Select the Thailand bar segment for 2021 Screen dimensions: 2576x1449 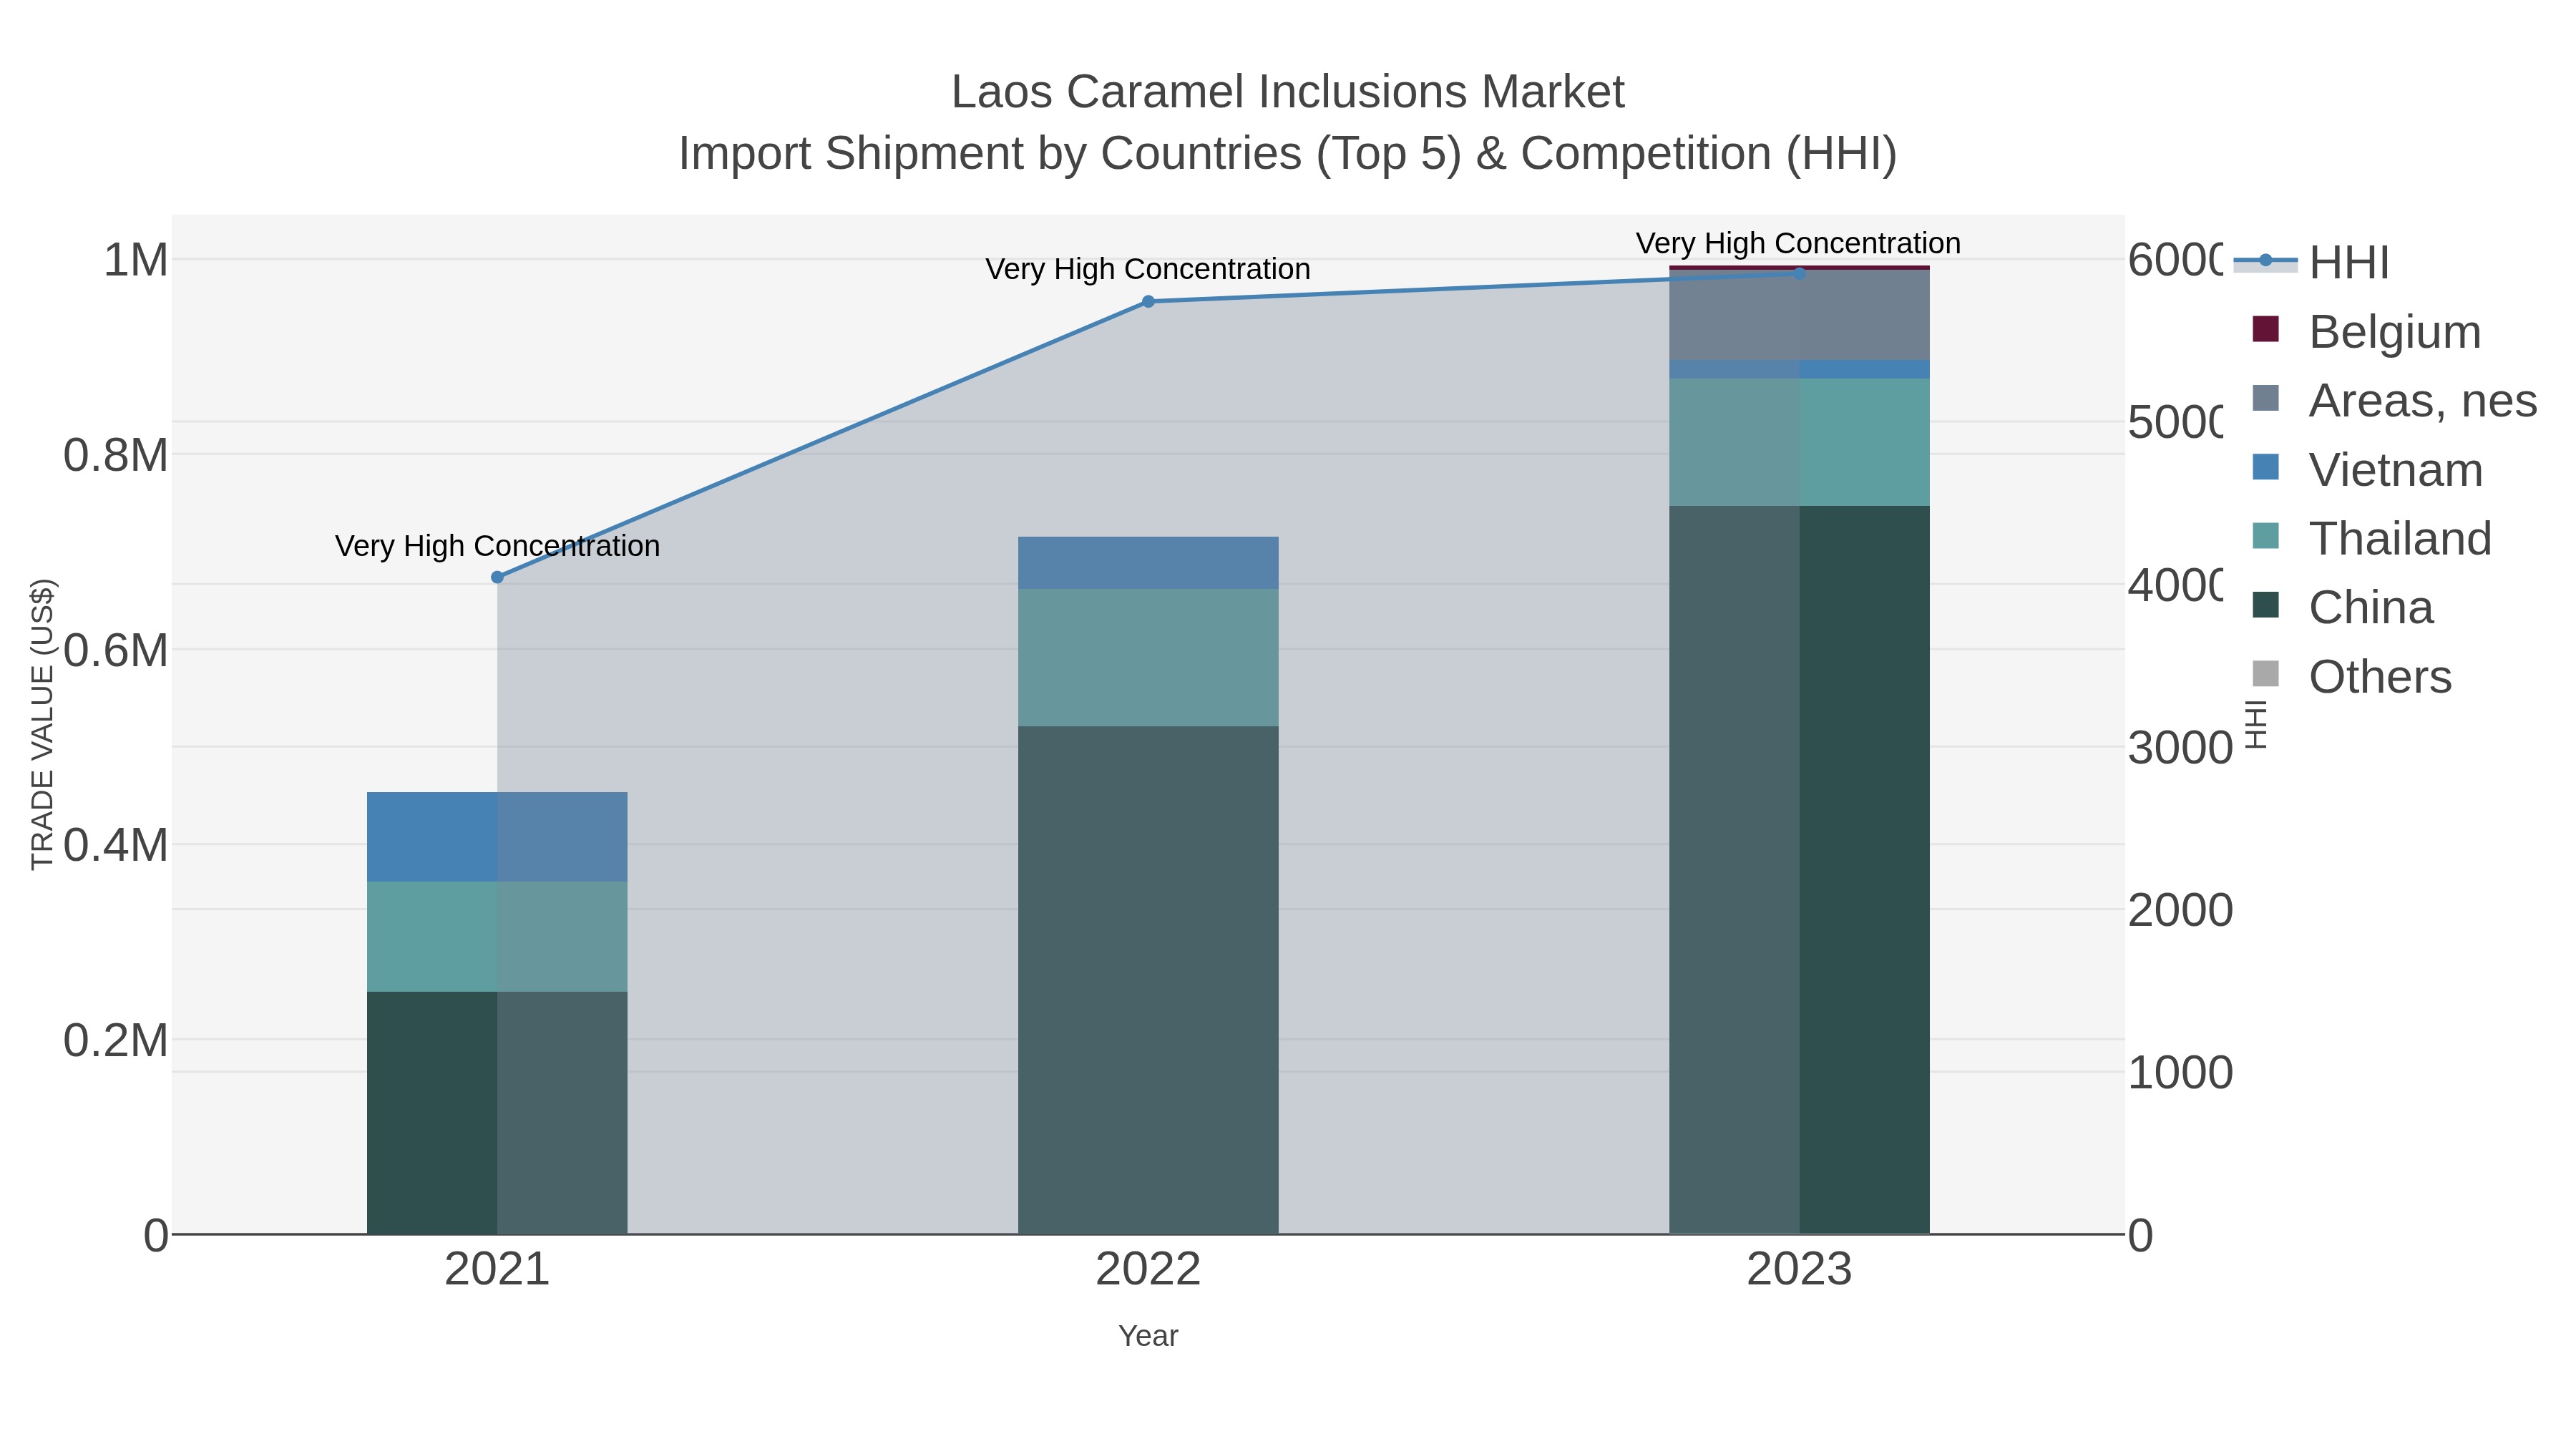[497, 937]
